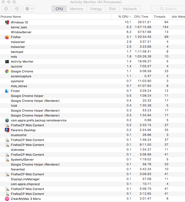Switch to the Memory tab

tap(77, 9)
